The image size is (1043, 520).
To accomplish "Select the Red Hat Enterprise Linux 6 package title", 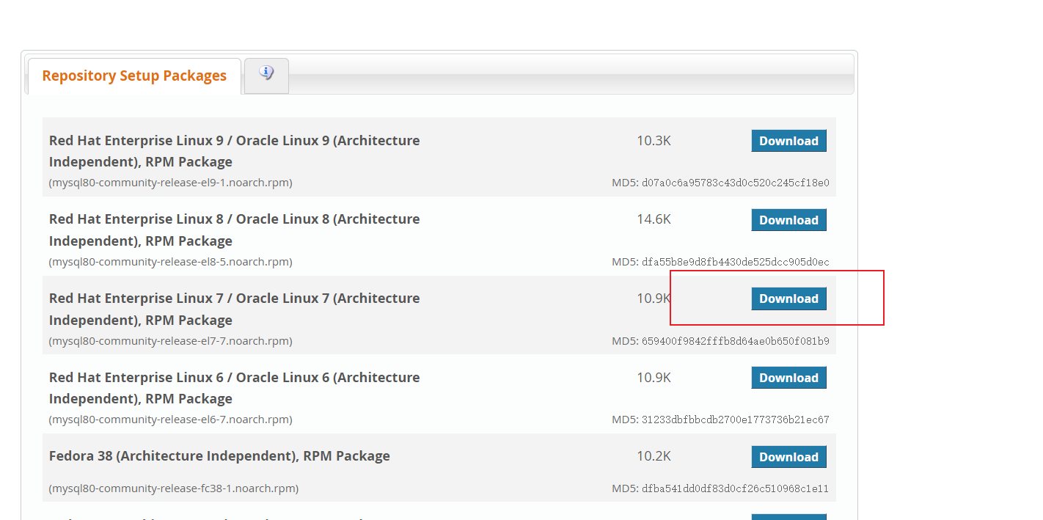I will point(235,388).
